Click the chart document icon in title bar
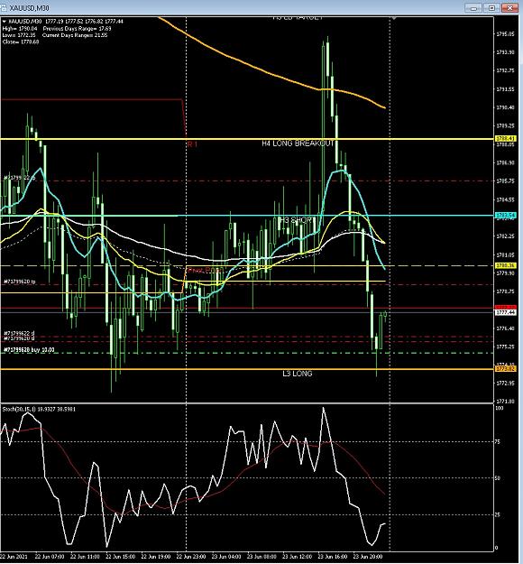The image size is (523, 564). pyautogui.click(x=5, y=7)
